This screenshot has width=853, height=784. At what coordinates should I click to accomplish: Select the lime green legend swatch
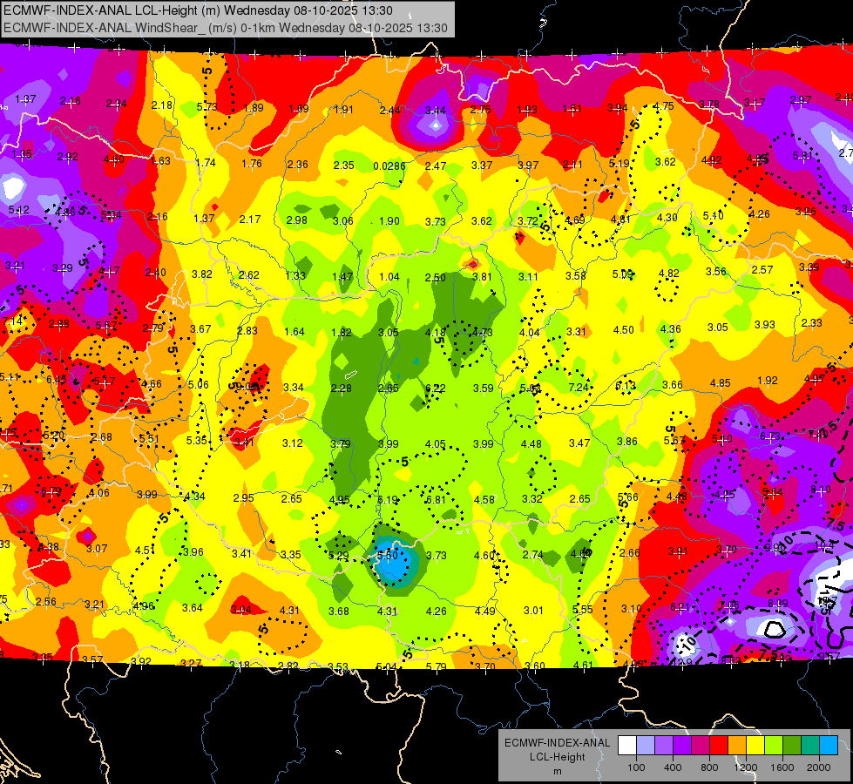point(774,745)
